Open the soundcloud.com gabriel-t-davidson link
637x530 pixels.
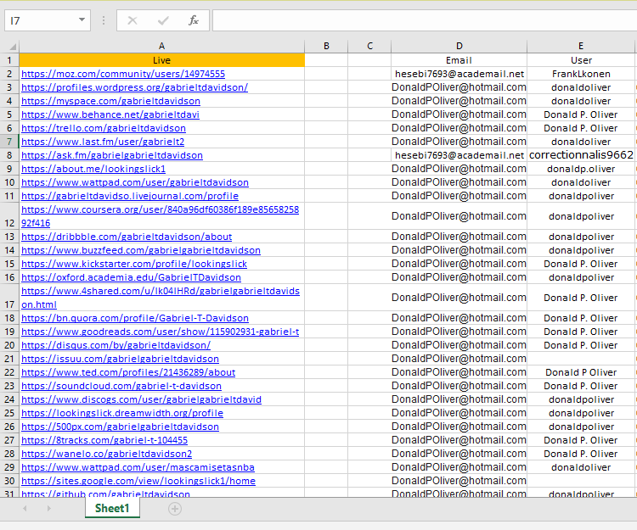pyautogui.click(x=121, y=386)
